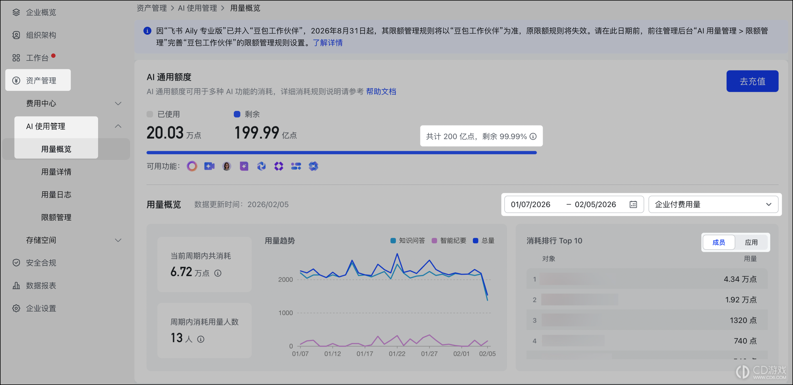The image size is (793, 385).
Task: Open the 了解详情 link in the notice
Action: (x=328, y=43)
